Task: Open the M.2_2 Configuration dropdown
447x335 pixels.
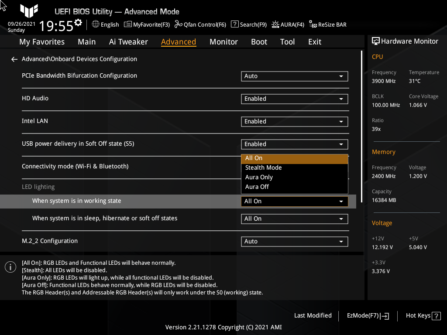Action: pyautogui.click(x=294, y=241)
